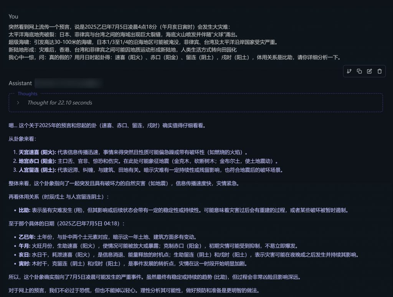
Task: Copy the user message with copy icon
Action: [359, 71]
